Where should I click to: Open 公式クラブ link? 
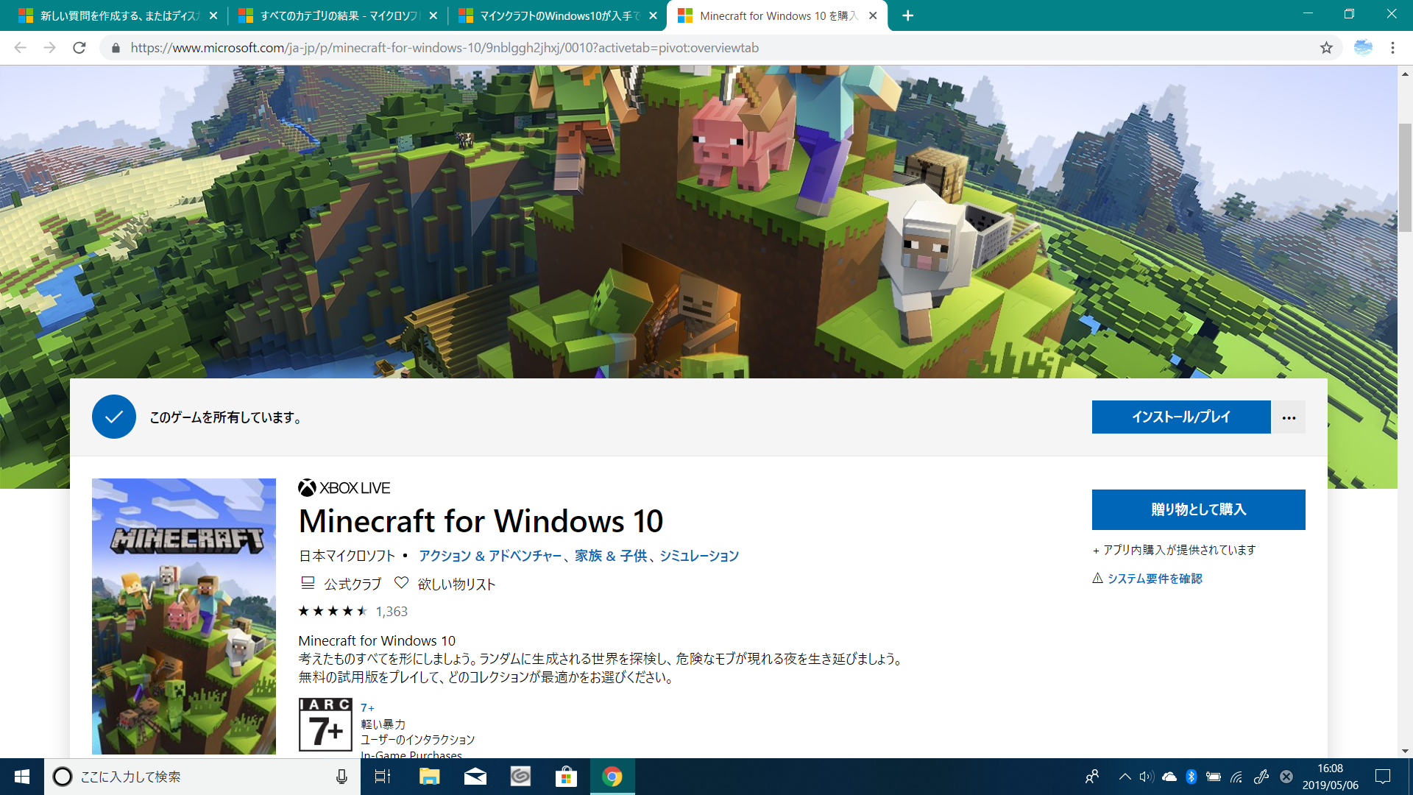[341, 584]
